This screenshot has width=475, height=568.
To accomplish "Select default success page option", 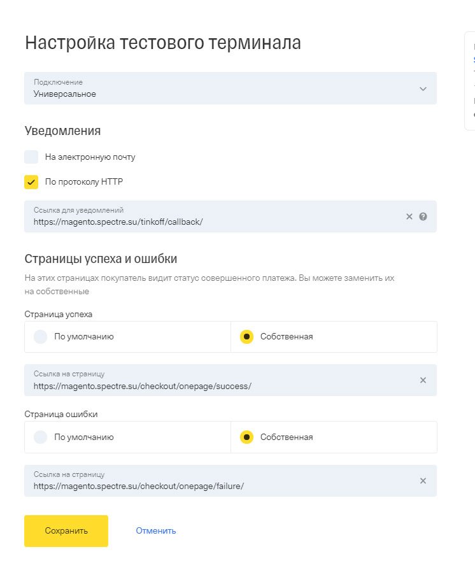I will pyautogui.click(x=41, y=337).
